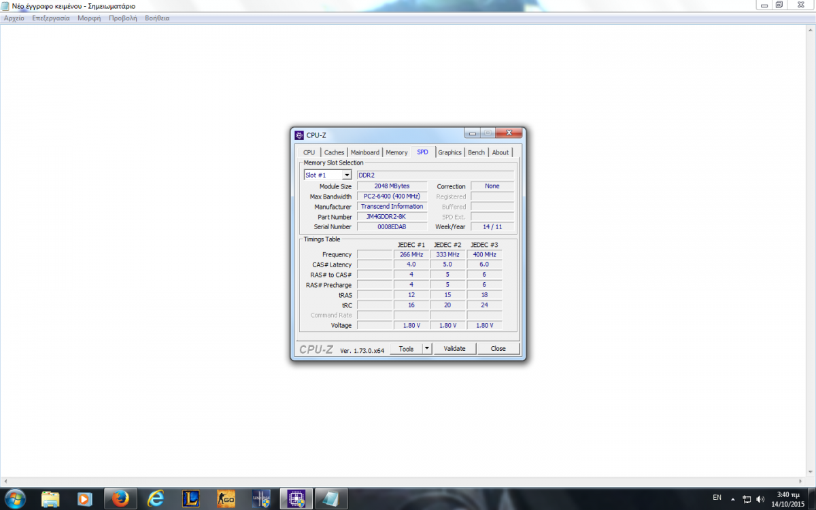
Task: Select the CPU-Z taskbar button
Action: pos(296,498)
